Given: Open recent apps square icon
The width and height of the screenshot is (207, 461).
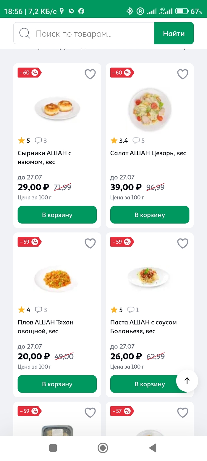Looking at the screenshot, I should [x=53, y=448].
